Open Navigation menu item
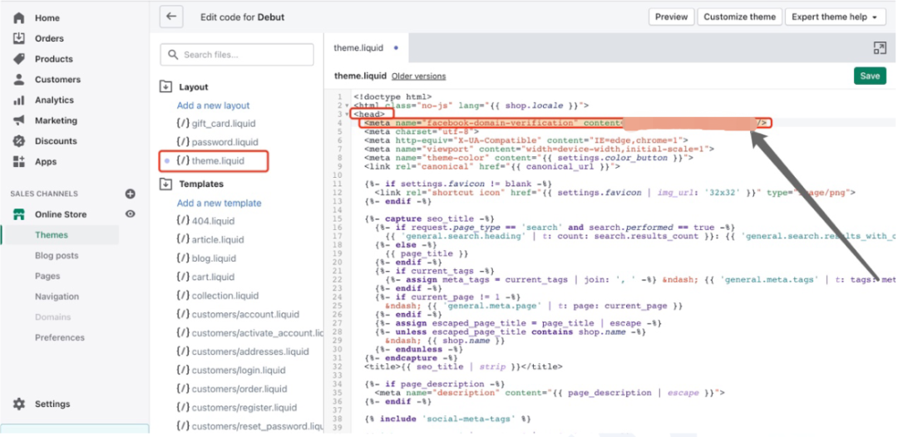The image size is (898, 437). coord(57,297)
